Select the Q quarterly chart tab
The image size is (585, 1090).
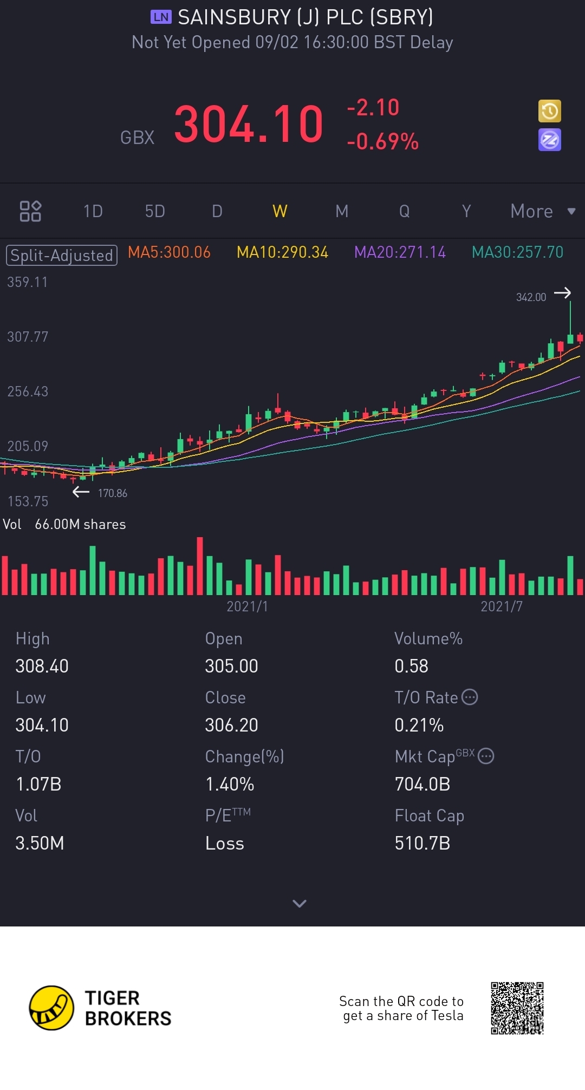point(404,211)
